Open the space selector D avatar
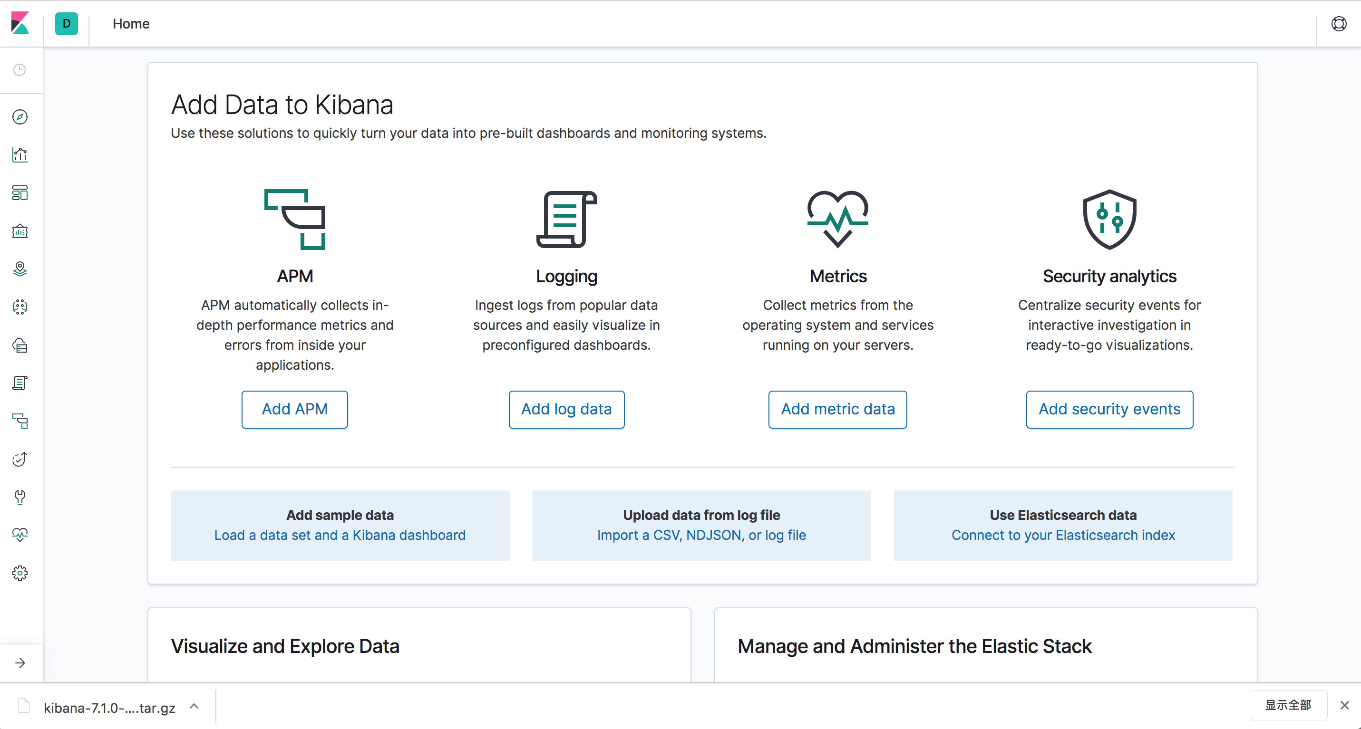Image resolution: width=1361 pixels, height=729 pixels. 67,24
